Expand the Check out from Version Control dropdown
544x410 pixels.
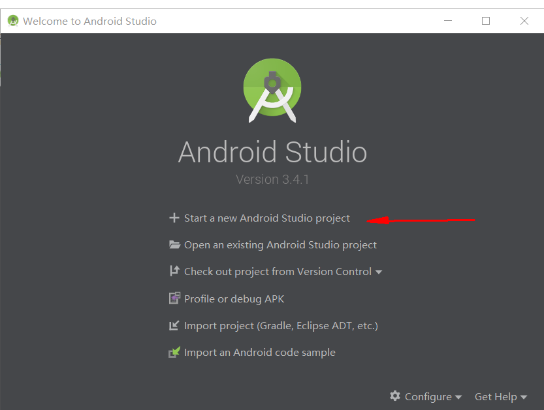379,271
